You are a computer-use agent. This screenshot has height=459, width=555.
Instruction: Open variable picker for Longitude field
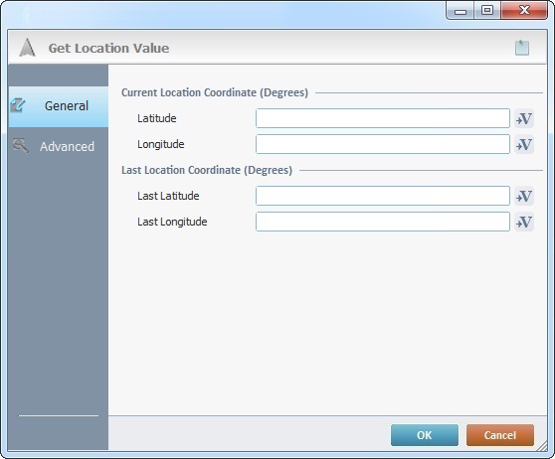(x=524, y=144)
